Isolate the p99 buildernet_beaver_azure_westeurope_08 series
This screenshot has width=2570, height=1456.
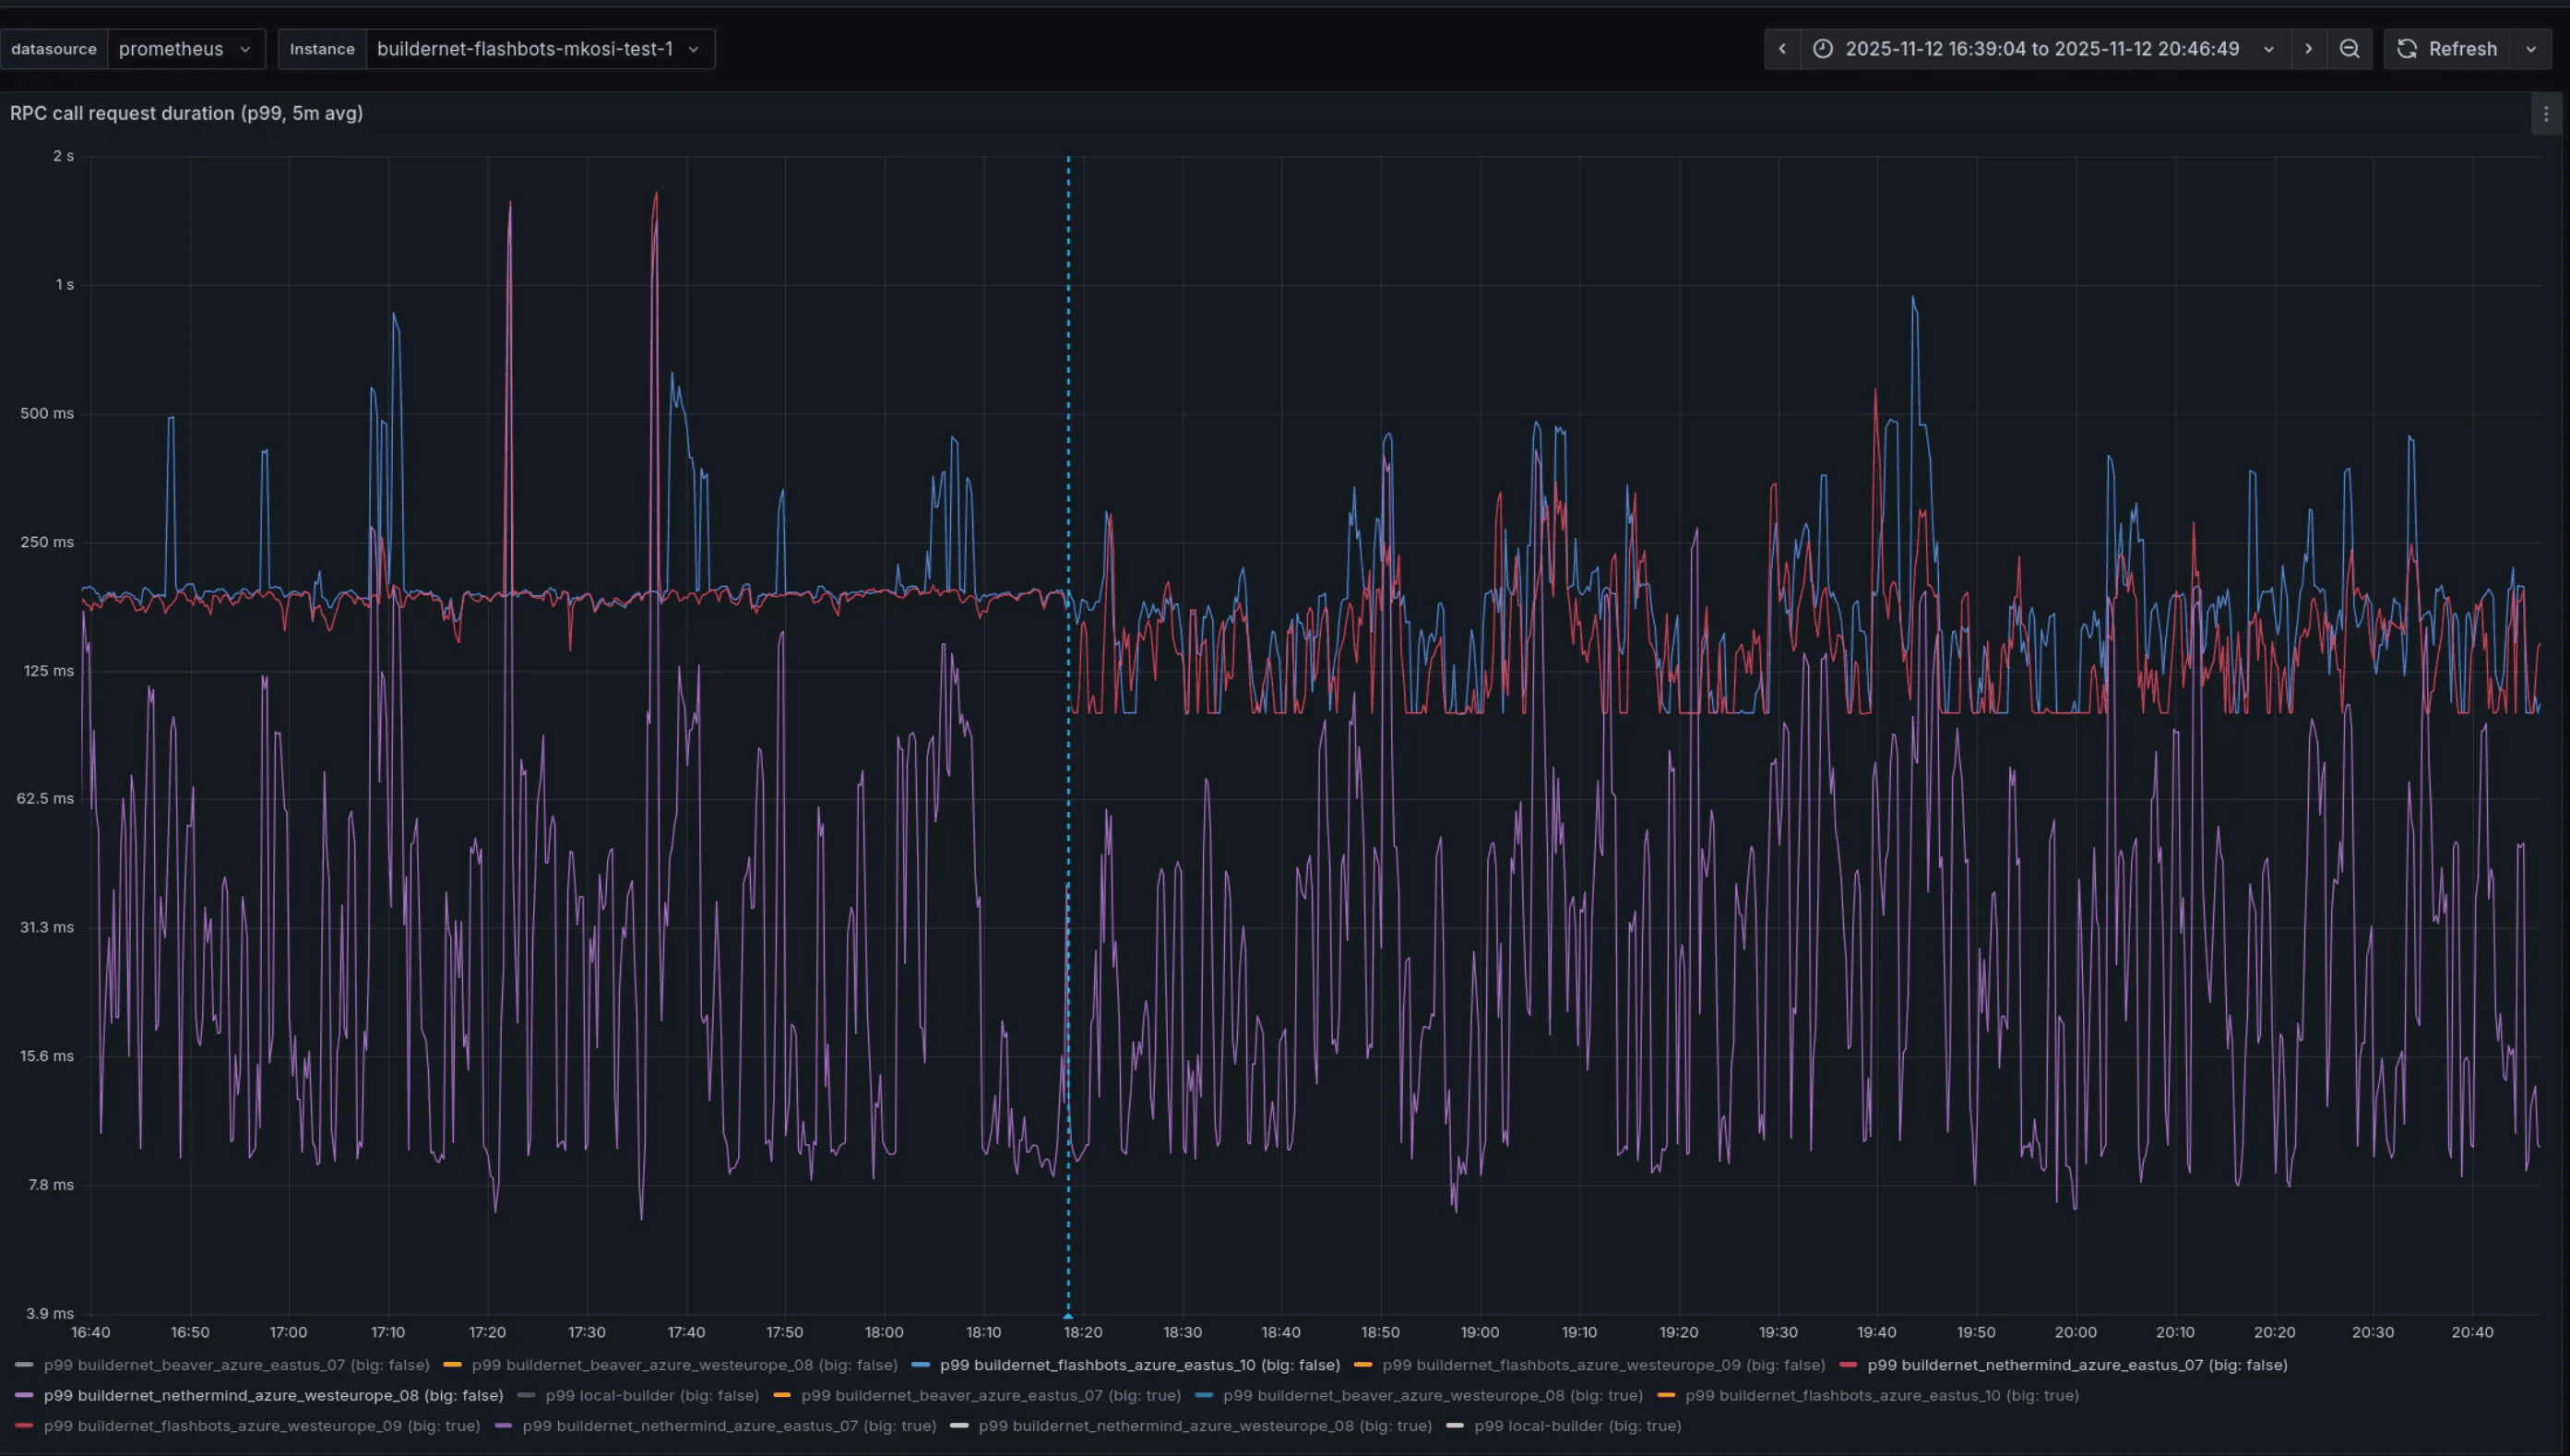(x=684, y=1364)
